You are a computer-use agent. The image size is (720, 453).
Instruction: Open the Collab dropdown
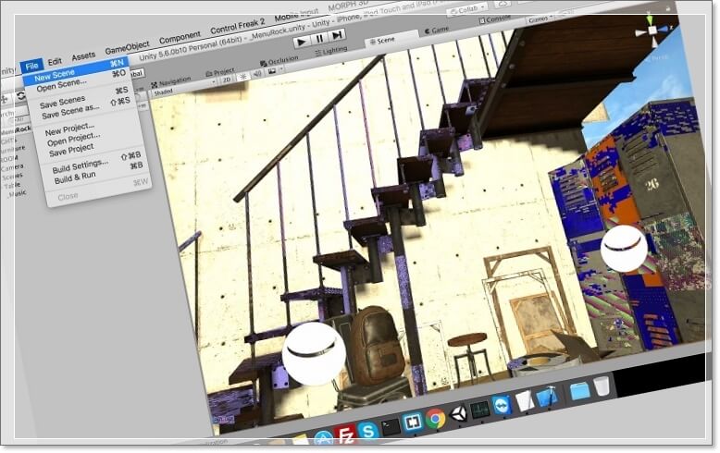coord(469,9)
